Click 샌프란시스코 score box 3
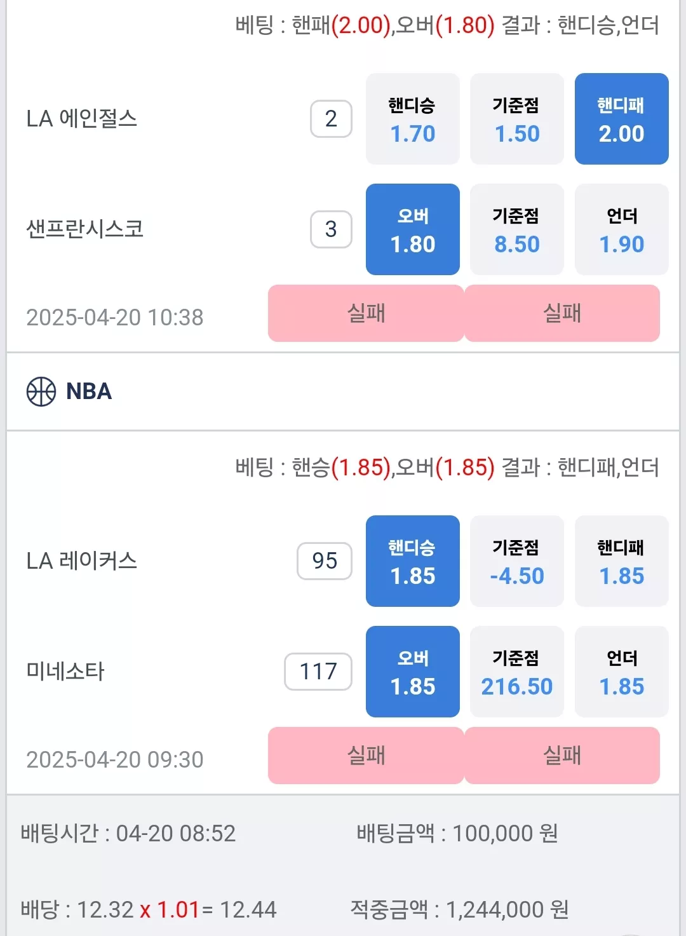686x936 pixels. point(331,229)
